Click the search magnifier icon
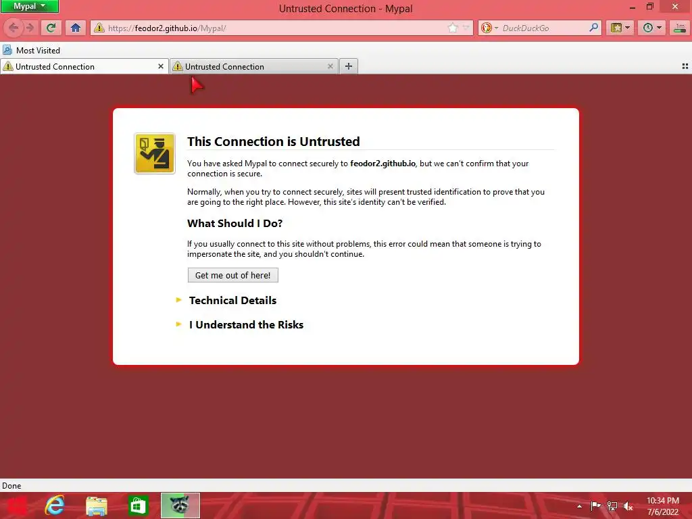Screen dimensions: 692x519 [x=593, y=28]
